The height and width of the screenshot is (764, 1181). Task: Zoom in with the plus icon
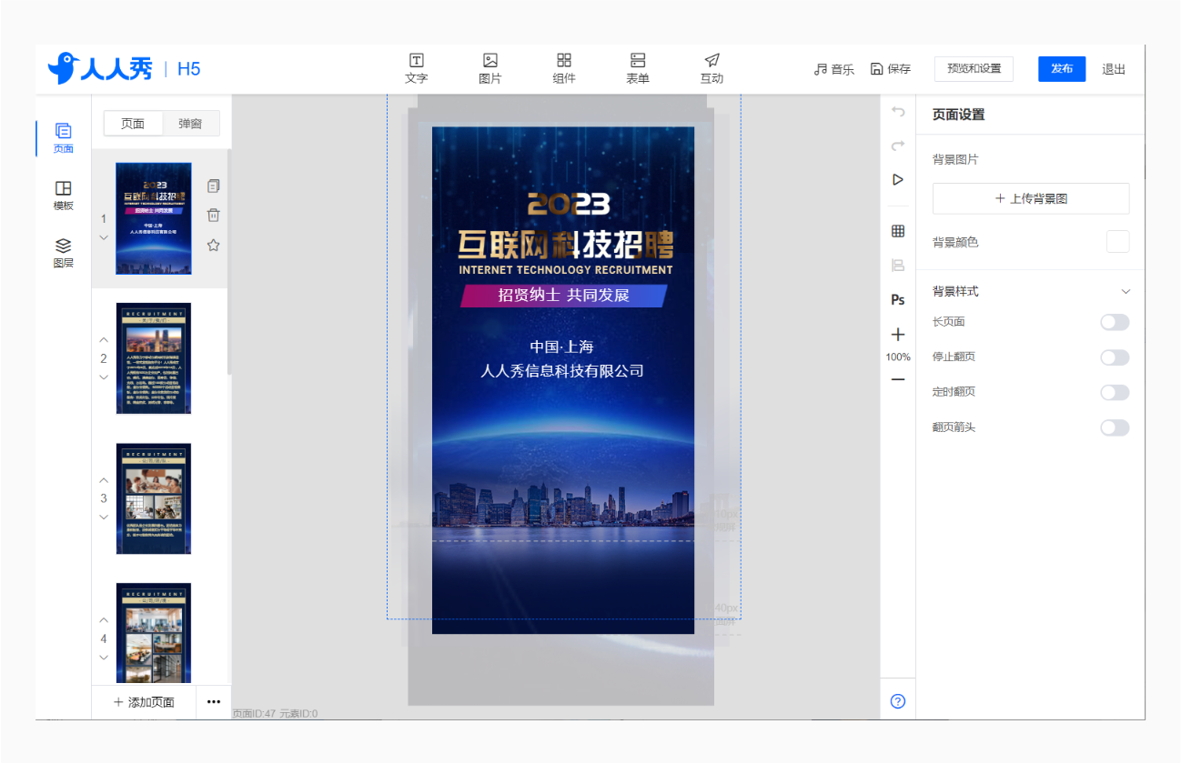pos(898,335)
